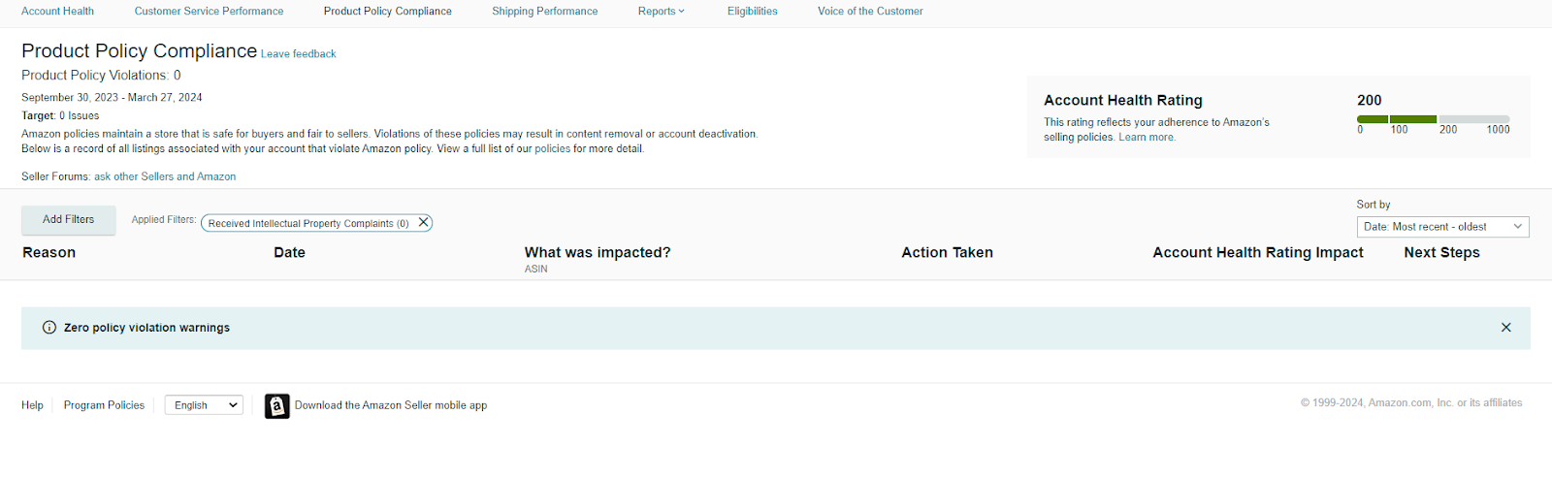Click the Account Health Rating progress bar
Screen dimensions: 1552x478
[1433, 119]
